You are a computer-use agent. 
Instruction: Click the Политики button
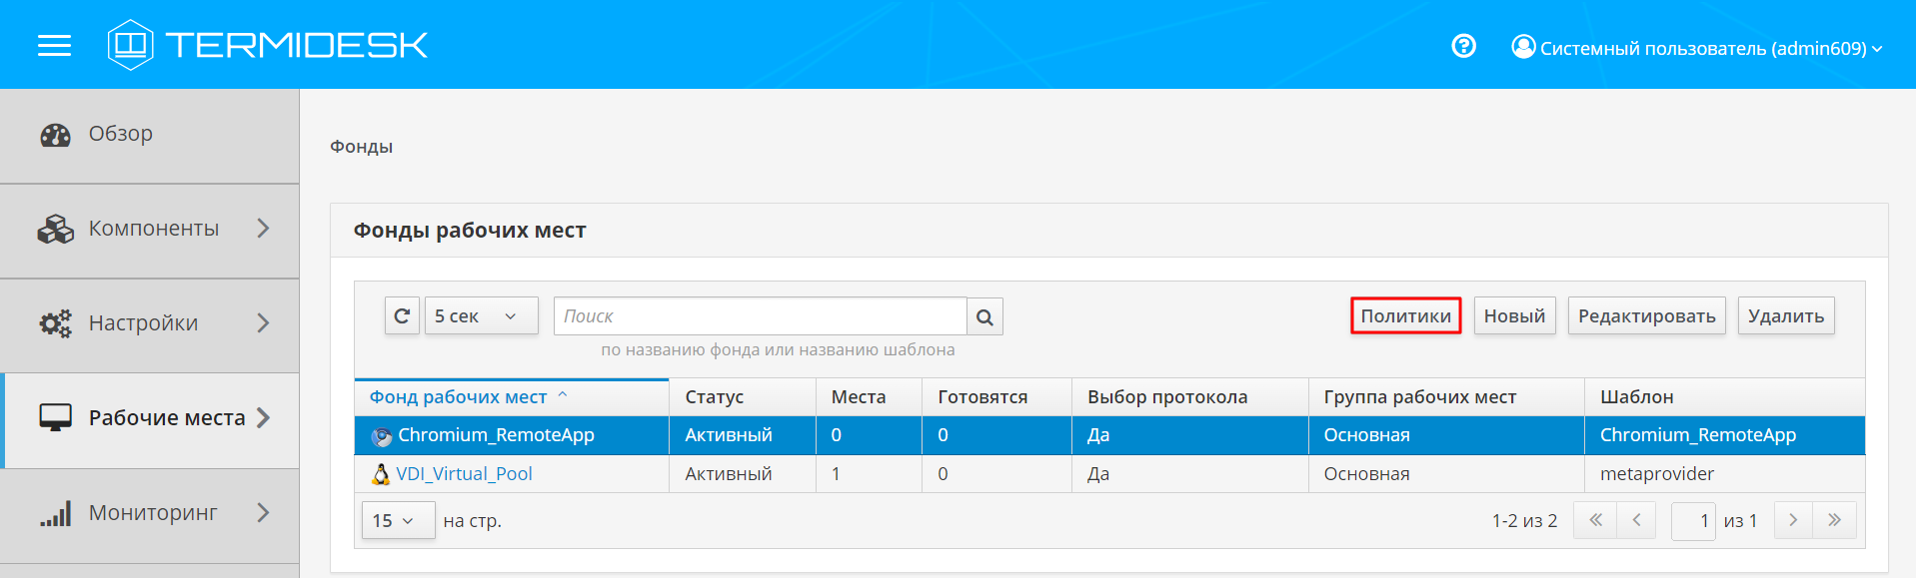[x=1405, y=316]
